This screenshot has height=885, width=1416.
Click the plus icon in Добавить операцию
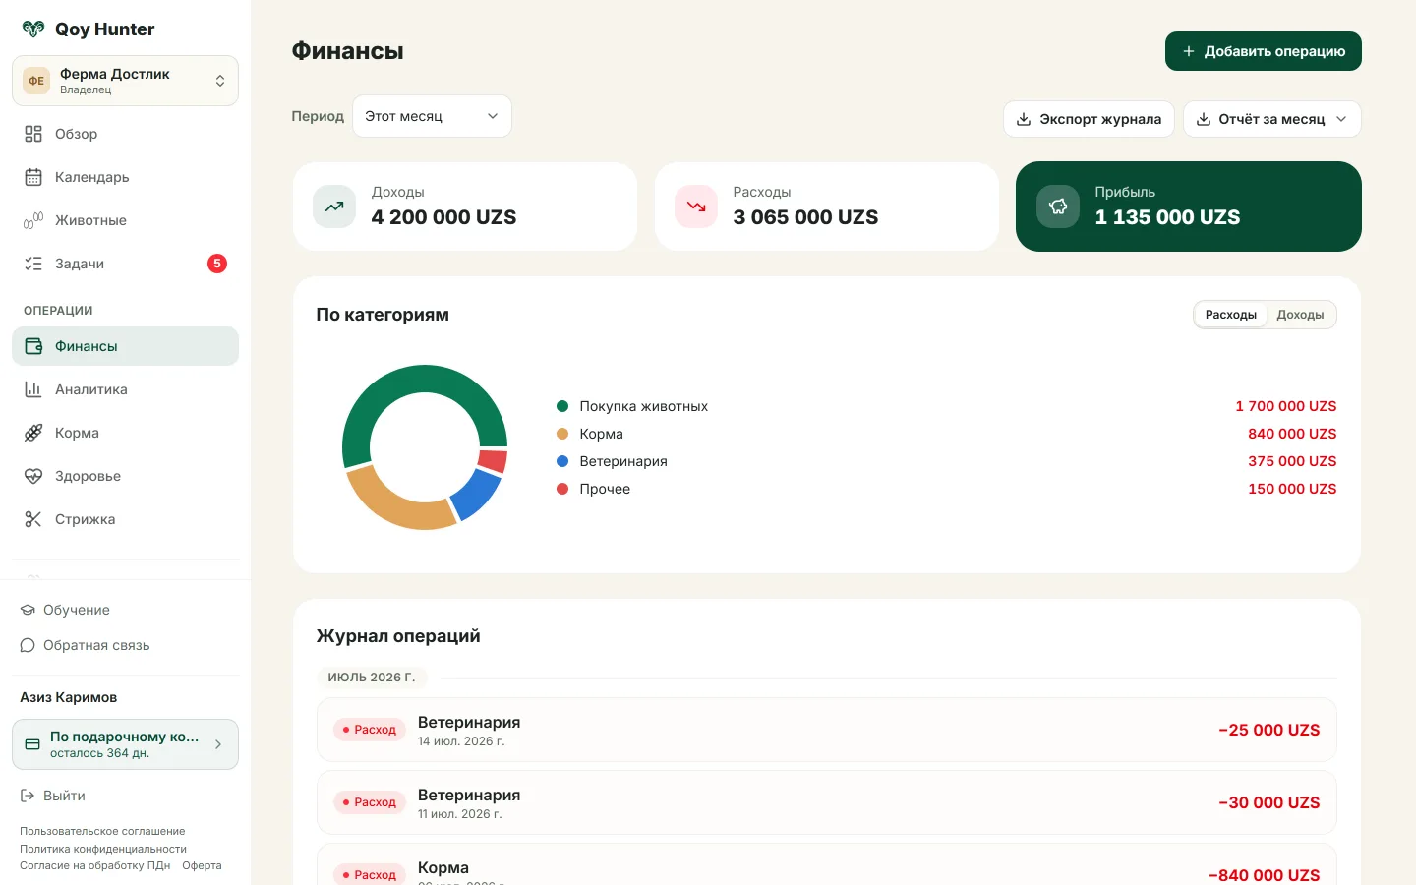pyautogui.click(x=1189, y=51)
